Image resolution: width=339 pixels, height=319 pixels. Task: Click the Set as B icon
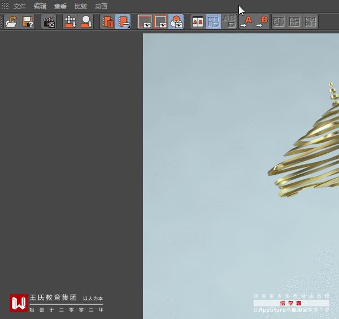(262, 21)
